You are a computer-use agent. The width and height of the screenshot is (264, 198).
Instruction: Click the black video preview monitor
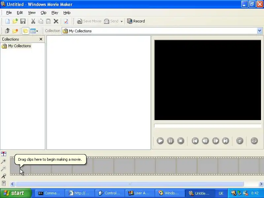(x=208, y=80)
